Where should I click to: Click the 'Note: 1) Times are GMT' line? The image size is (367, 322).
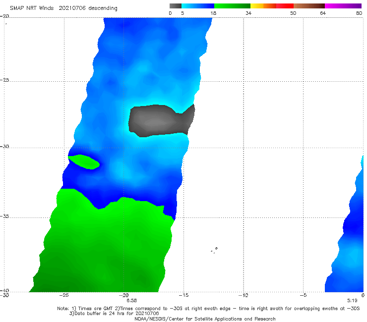(208, 309)
